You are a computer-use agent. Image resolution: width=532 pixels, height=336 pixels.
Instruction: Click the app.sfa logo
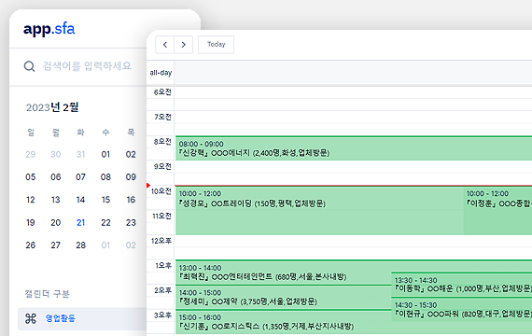coord(49,29)
